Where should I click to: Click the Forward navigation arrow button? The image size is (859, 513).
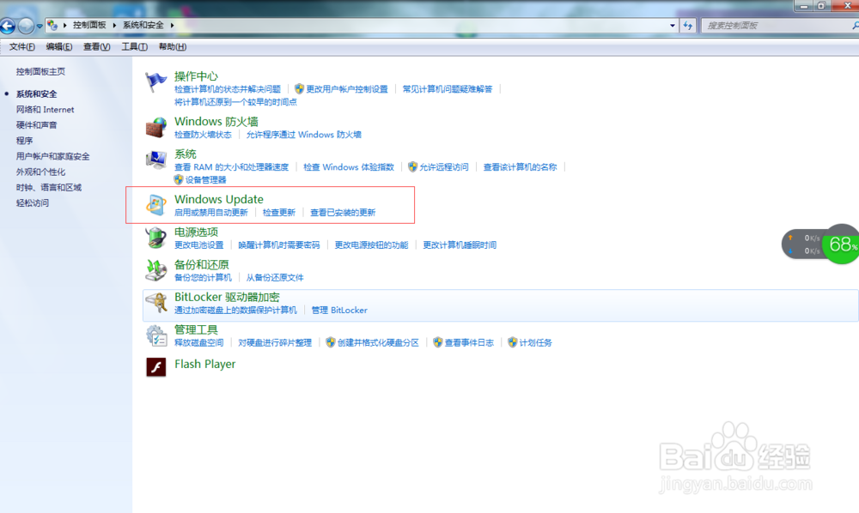coord(26,25)
